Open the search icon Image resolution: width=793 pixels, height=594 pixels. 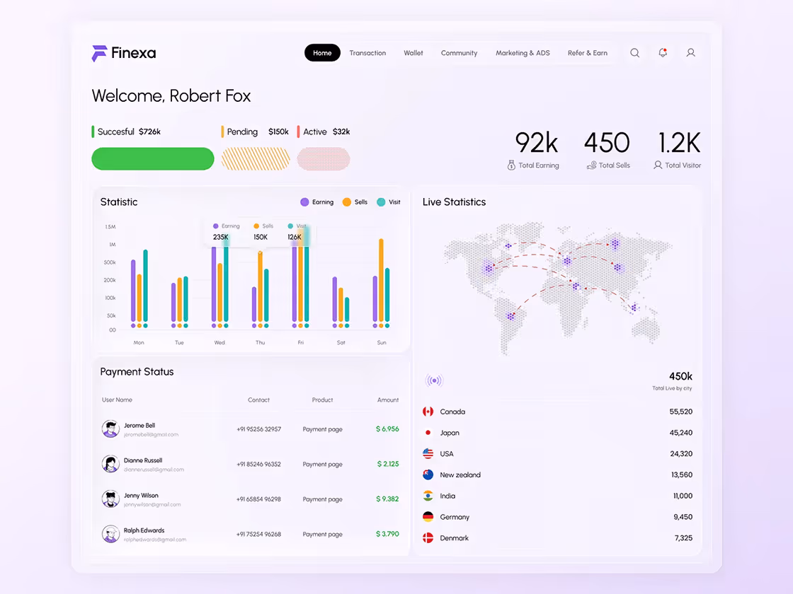click(x=634, y=52)
